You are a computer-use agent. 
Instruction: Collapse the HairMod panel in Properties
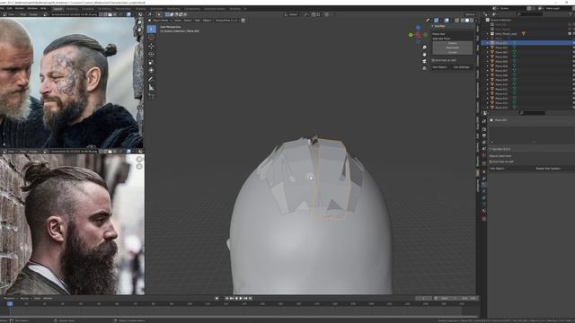pyautogui.click(x=491, y=149)
